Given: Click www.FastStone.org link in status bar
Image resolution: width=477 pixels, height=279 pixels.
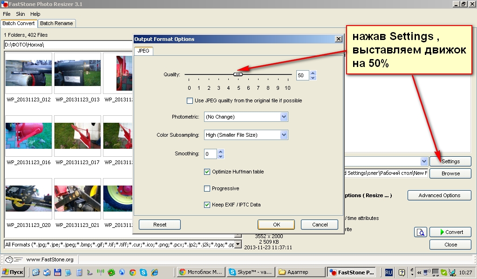Looking at the screenshot, I should 50,259.
